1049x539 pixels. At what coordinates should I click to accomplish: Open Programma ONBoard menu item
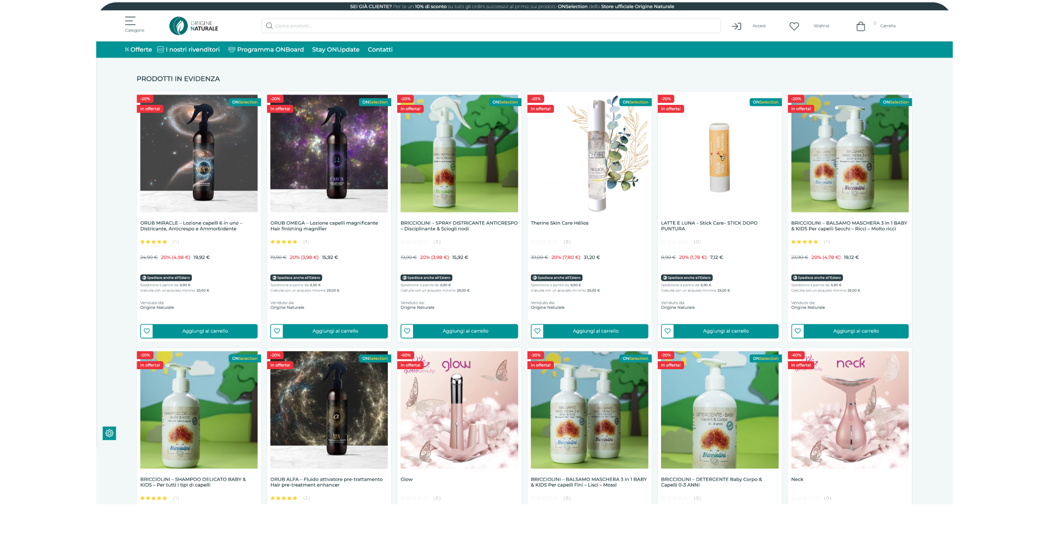coord(266,50)
